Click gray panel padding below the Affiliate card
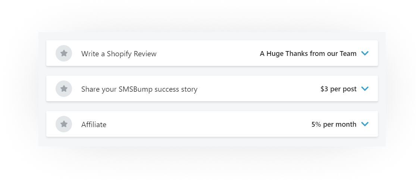 click(212, 142)
